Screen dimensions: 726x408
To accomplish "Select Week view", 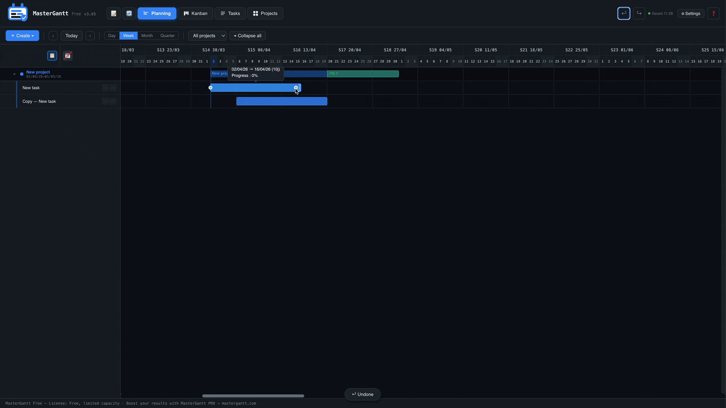I will point(129,36).
